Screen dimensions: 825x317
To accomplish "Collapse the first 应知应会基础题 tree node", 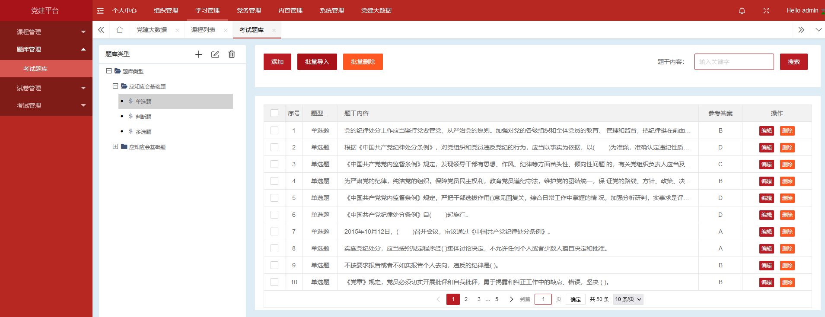I will [x=115, y=86].
